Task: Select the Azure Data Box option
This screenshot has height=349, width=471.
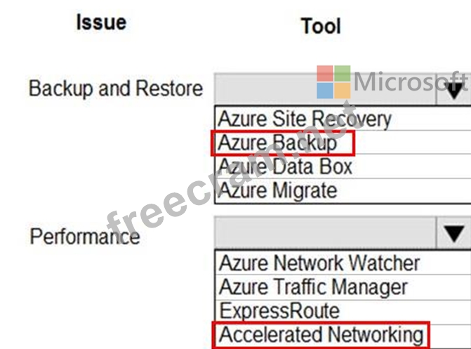Action: pos(285,167)
